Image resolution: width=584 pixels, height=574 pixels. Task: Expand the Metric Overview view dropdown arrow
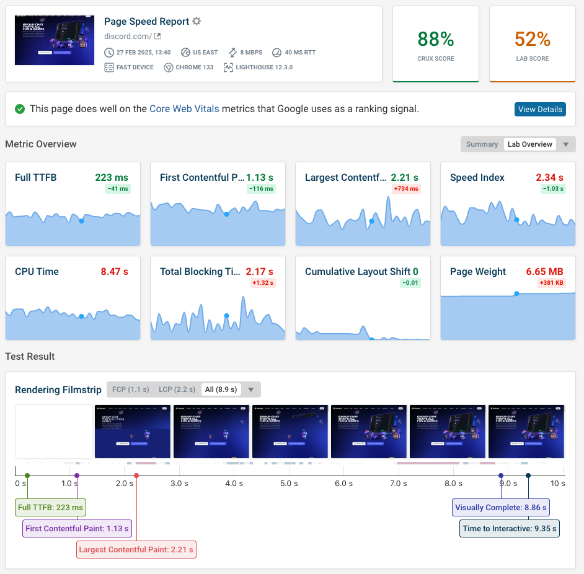(x=566, y=144)
